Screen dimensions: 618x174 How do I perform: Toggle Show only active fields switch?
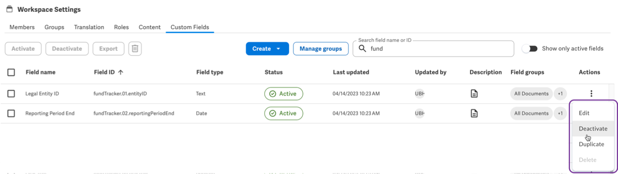tap(530, 48)
